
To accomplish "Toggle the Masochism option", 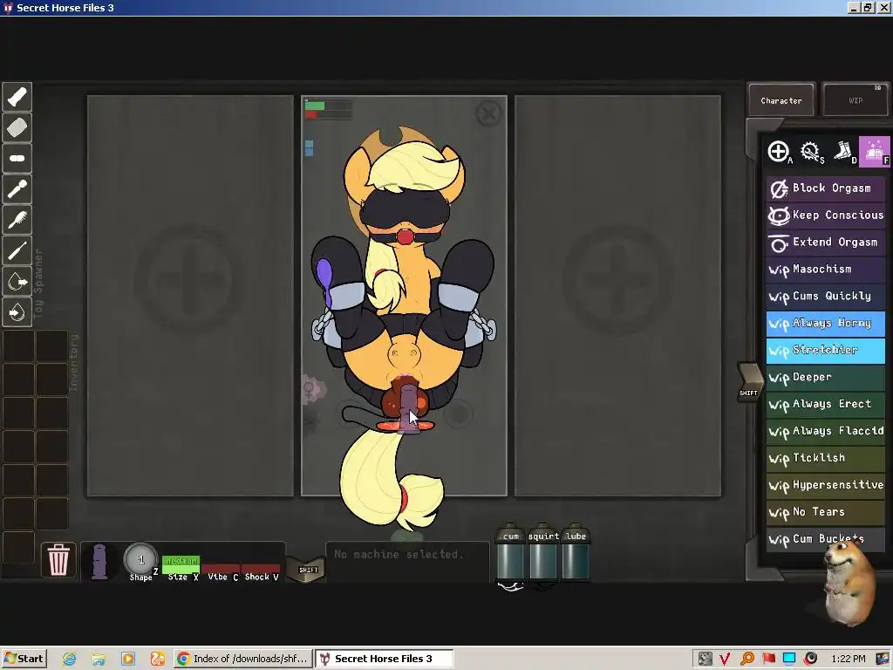I will 825,269.
